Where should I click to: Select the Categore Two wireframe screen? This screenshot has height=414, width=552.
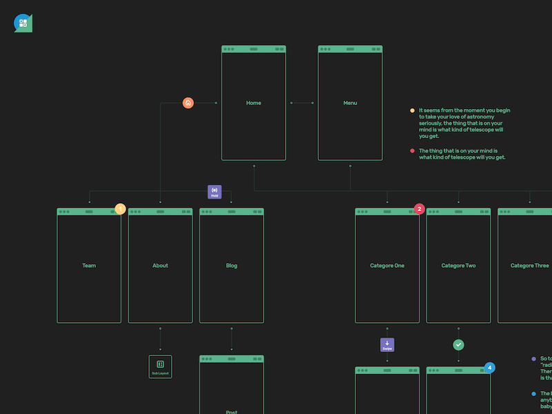click(x=458, y=266)
